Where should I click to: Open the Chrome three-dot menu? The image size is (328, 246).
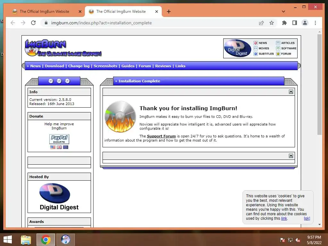pos(315,23)
